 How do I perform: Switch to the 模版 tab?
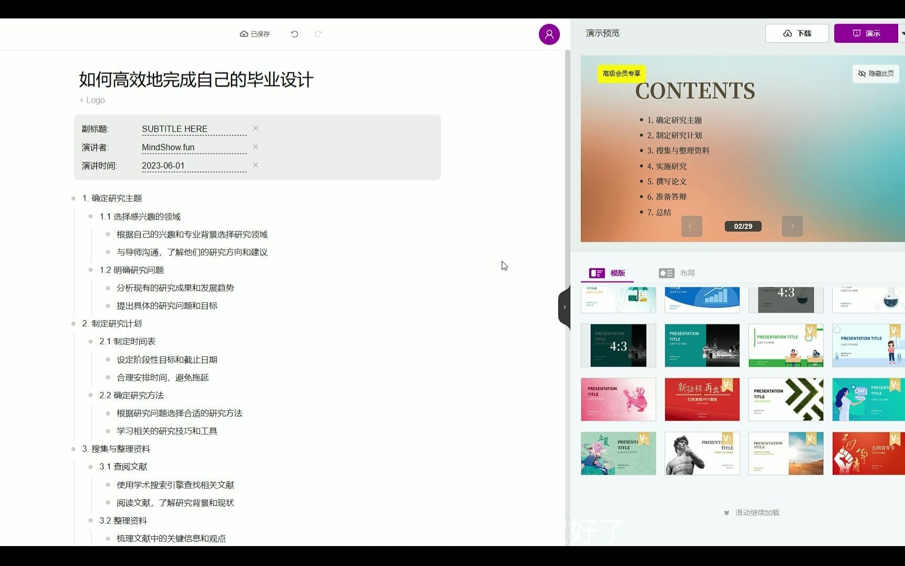click(608, 273)
